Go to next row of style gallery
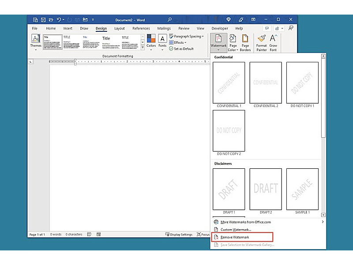The image size is (353, 265). [x=143, y=42]
